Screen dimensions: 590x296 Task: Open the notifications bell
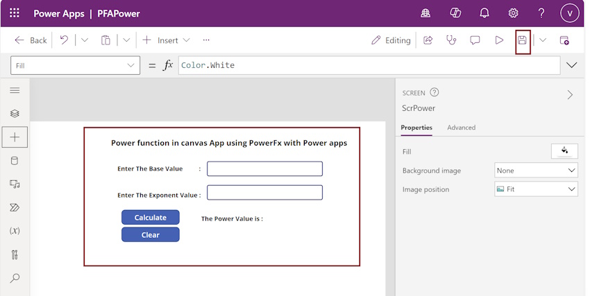(x=484, y=13)
